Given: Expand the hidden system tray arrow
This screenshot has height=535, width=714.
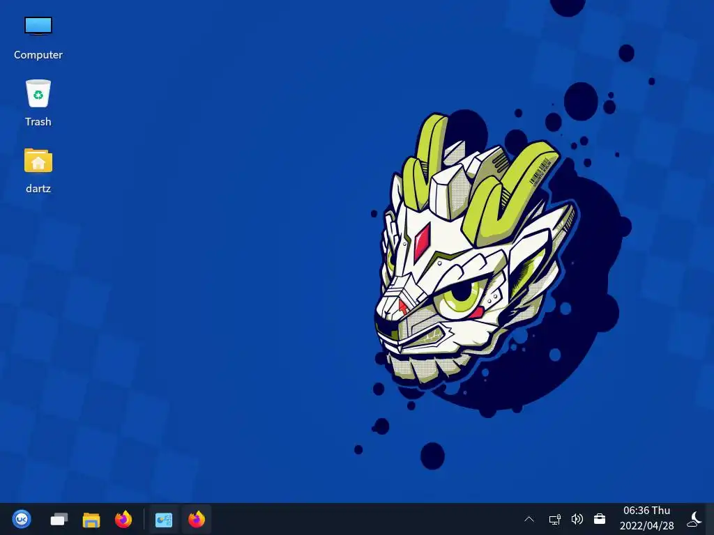Looking at the screenshot, I should coord(529,519).
